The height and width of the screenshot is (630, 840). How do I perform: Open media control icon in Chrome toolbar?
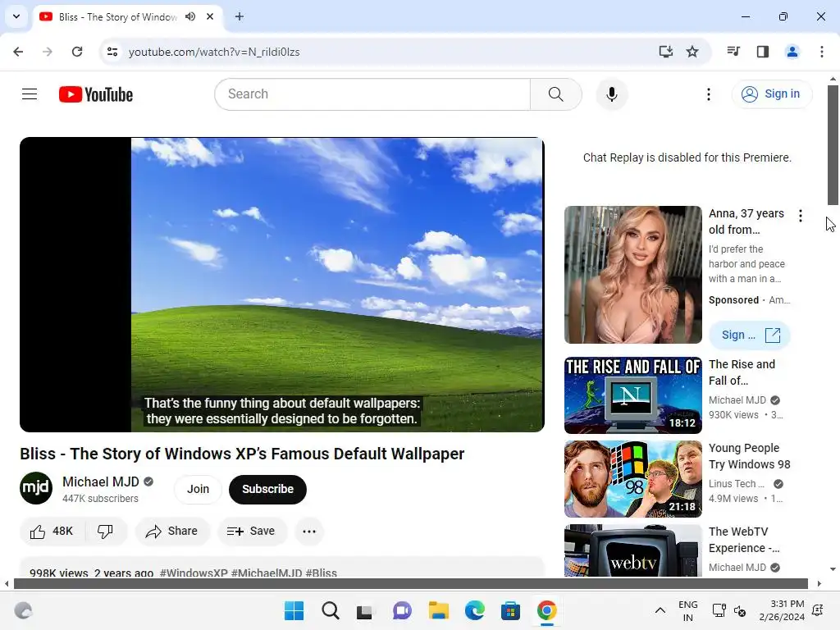pyautogui.click(x=733, y=52)
